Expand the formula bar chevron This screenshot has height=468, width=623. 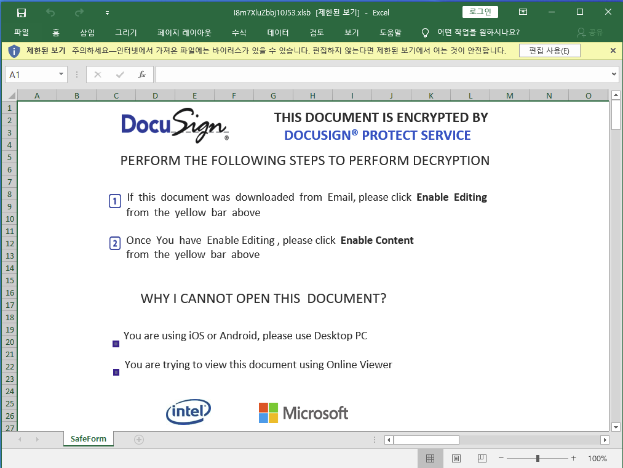(x=614, y=75)
